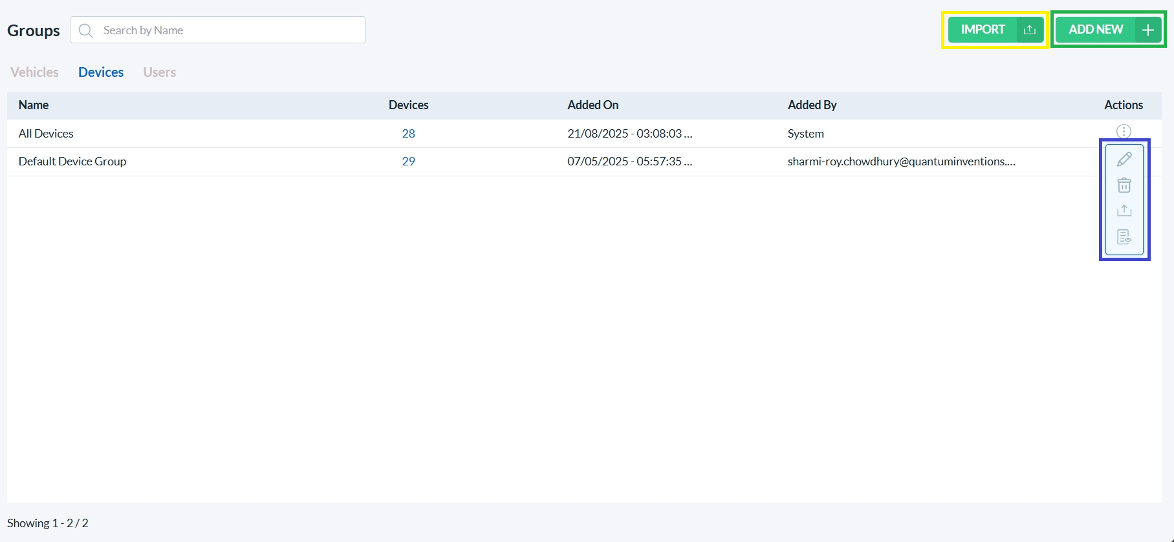
Task: Click the export upload icon in actions popup
Action: point(1124,211)
